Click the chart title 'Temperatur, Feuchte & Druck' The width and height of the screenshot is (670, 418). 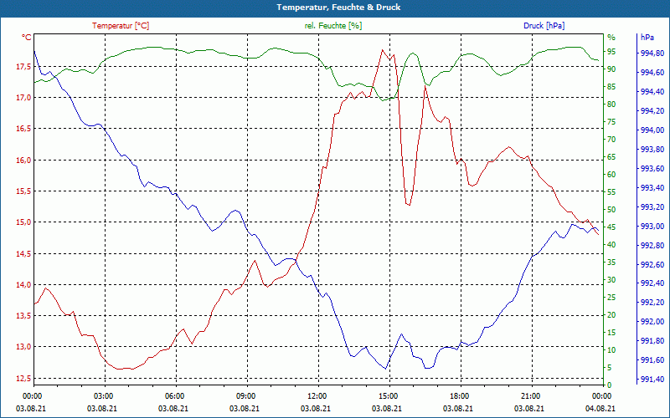(x=338, y=8)
